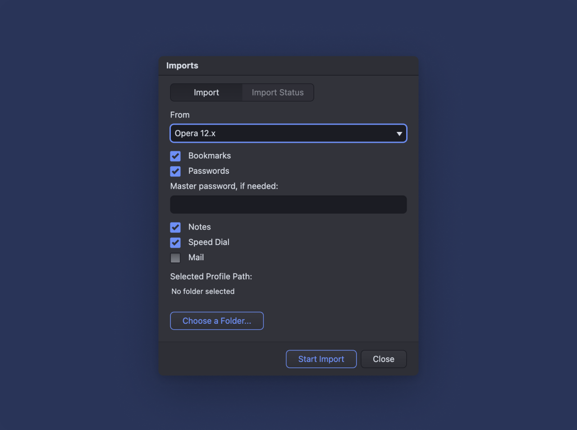Select the 'No folder selected' path text

click(x=203, y=291)
